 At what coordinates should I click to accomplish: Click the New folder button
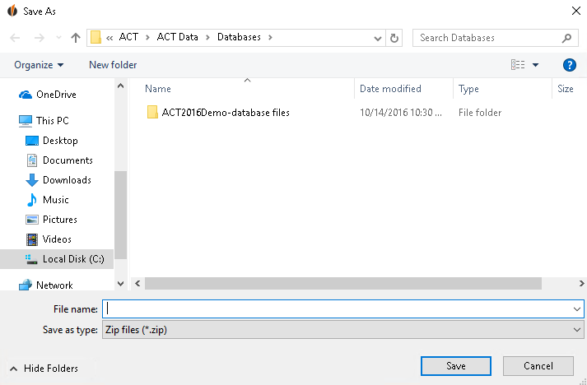(x=113, y=65)
